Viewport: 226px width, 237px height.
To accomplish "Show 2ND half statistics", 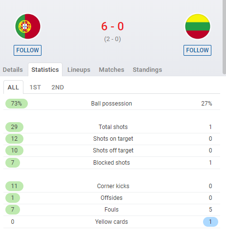I will [58, 87].
